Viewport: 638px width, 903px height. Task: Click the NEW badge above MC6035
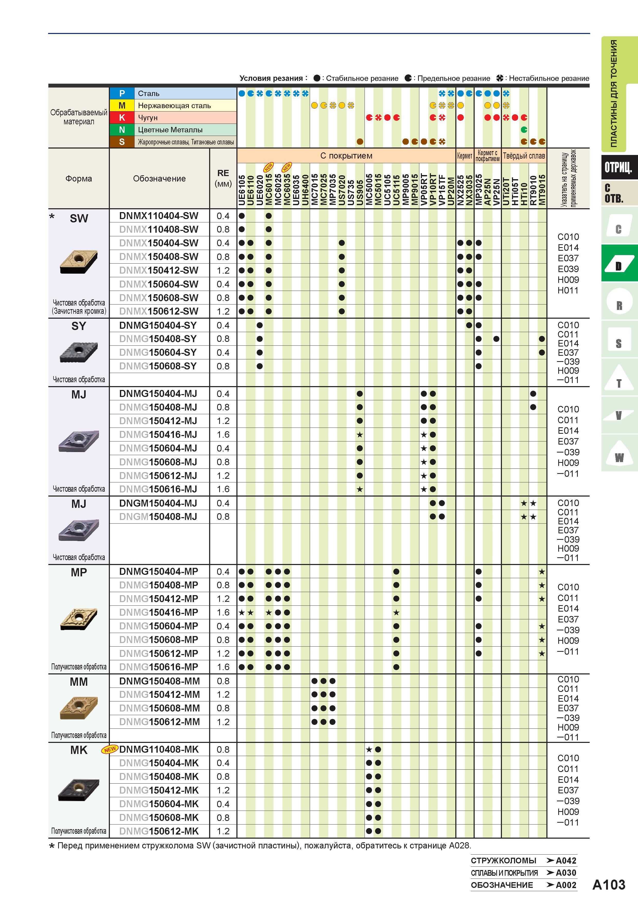pos(287,167)
